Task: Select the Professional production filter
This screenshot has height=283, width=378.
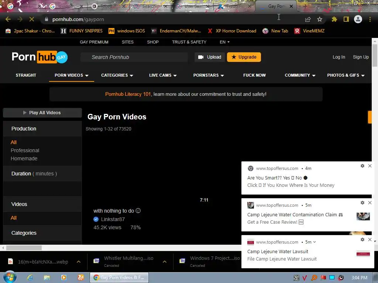Action: tap(25, 150)
